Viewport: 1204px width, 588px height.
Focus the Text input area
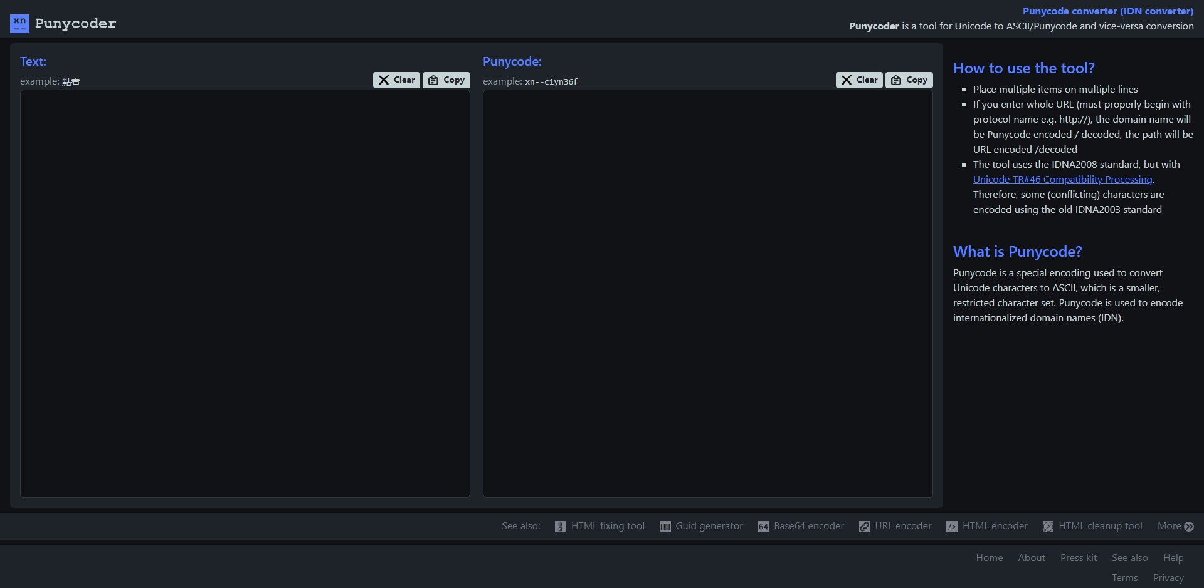[245, 294]
